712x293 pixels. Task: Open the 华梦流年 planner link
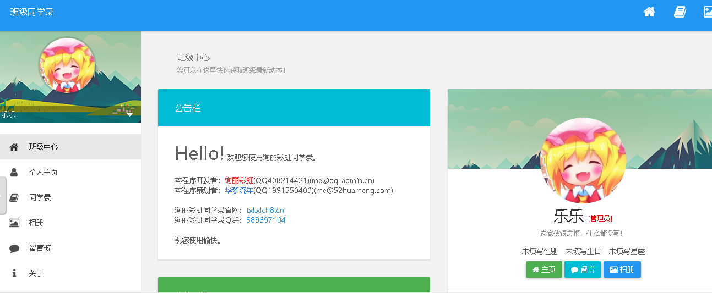click(239, 190)
